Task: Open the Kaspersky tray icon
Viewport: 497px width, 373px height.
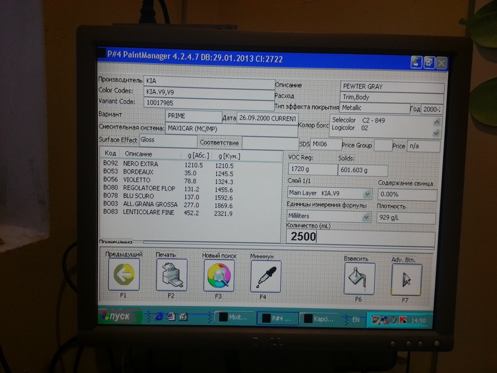Action: [x=403, y=320]
